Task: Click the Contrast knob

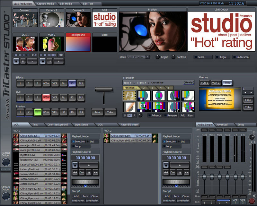Action: (x=173, y=57)
